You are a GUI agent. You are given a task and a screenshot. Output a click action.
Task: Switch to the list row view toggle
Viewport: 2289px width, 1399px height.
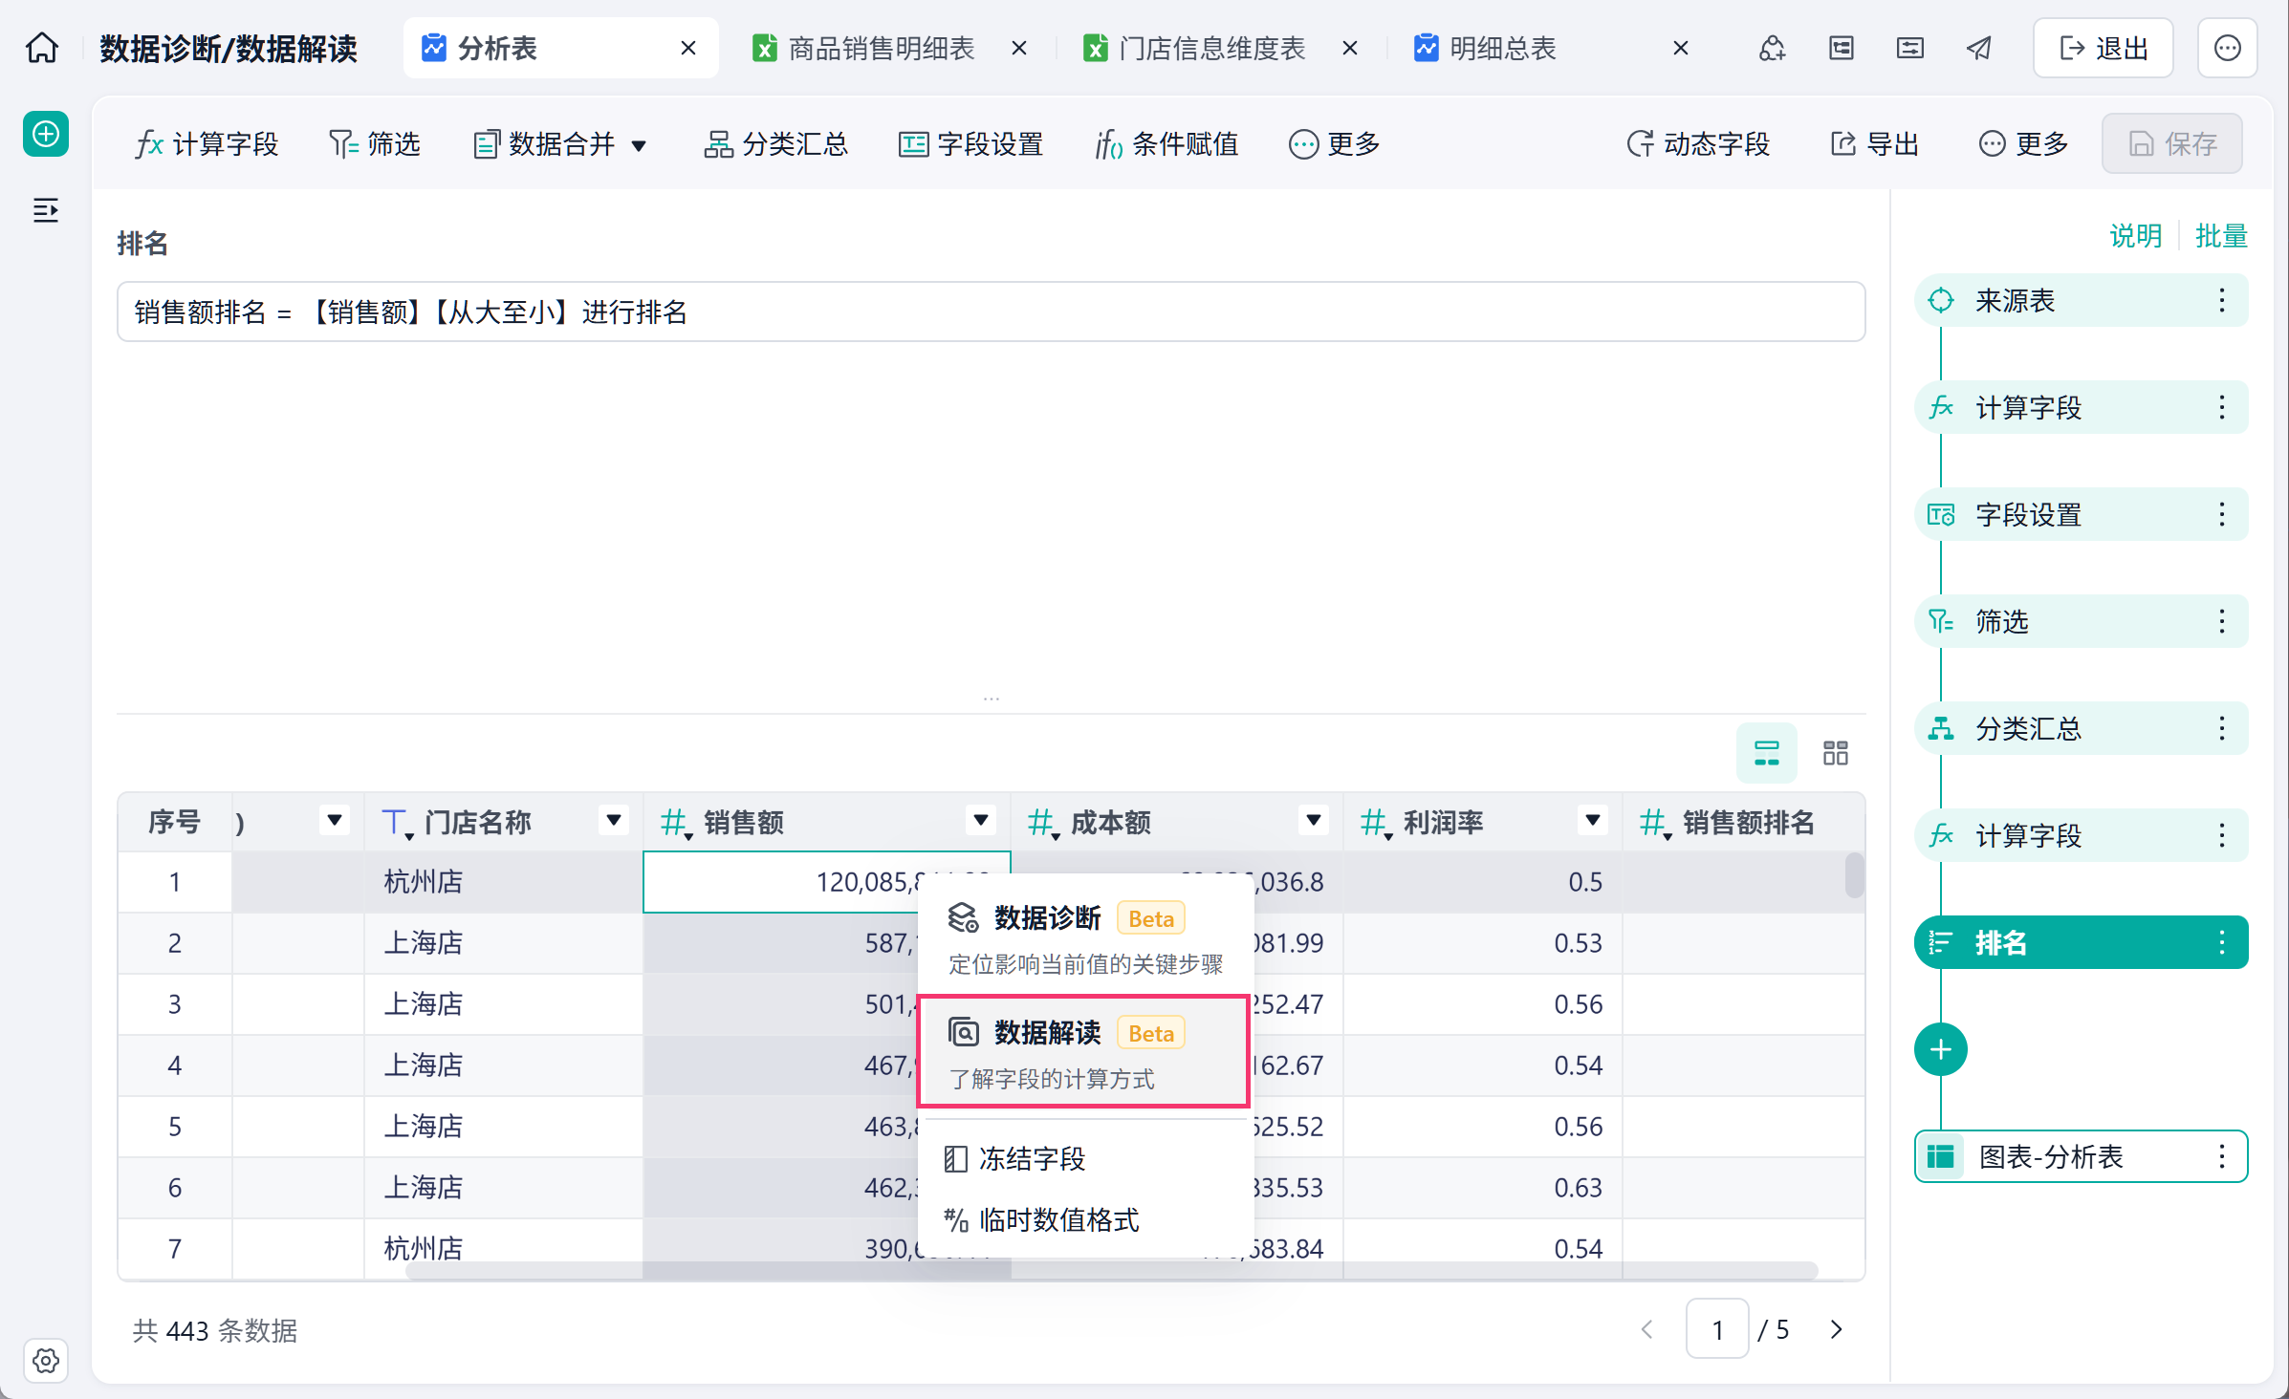pos(1766,753)
